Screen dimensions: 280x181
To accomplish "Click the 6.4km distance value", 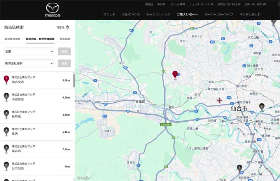I will 66,132.
